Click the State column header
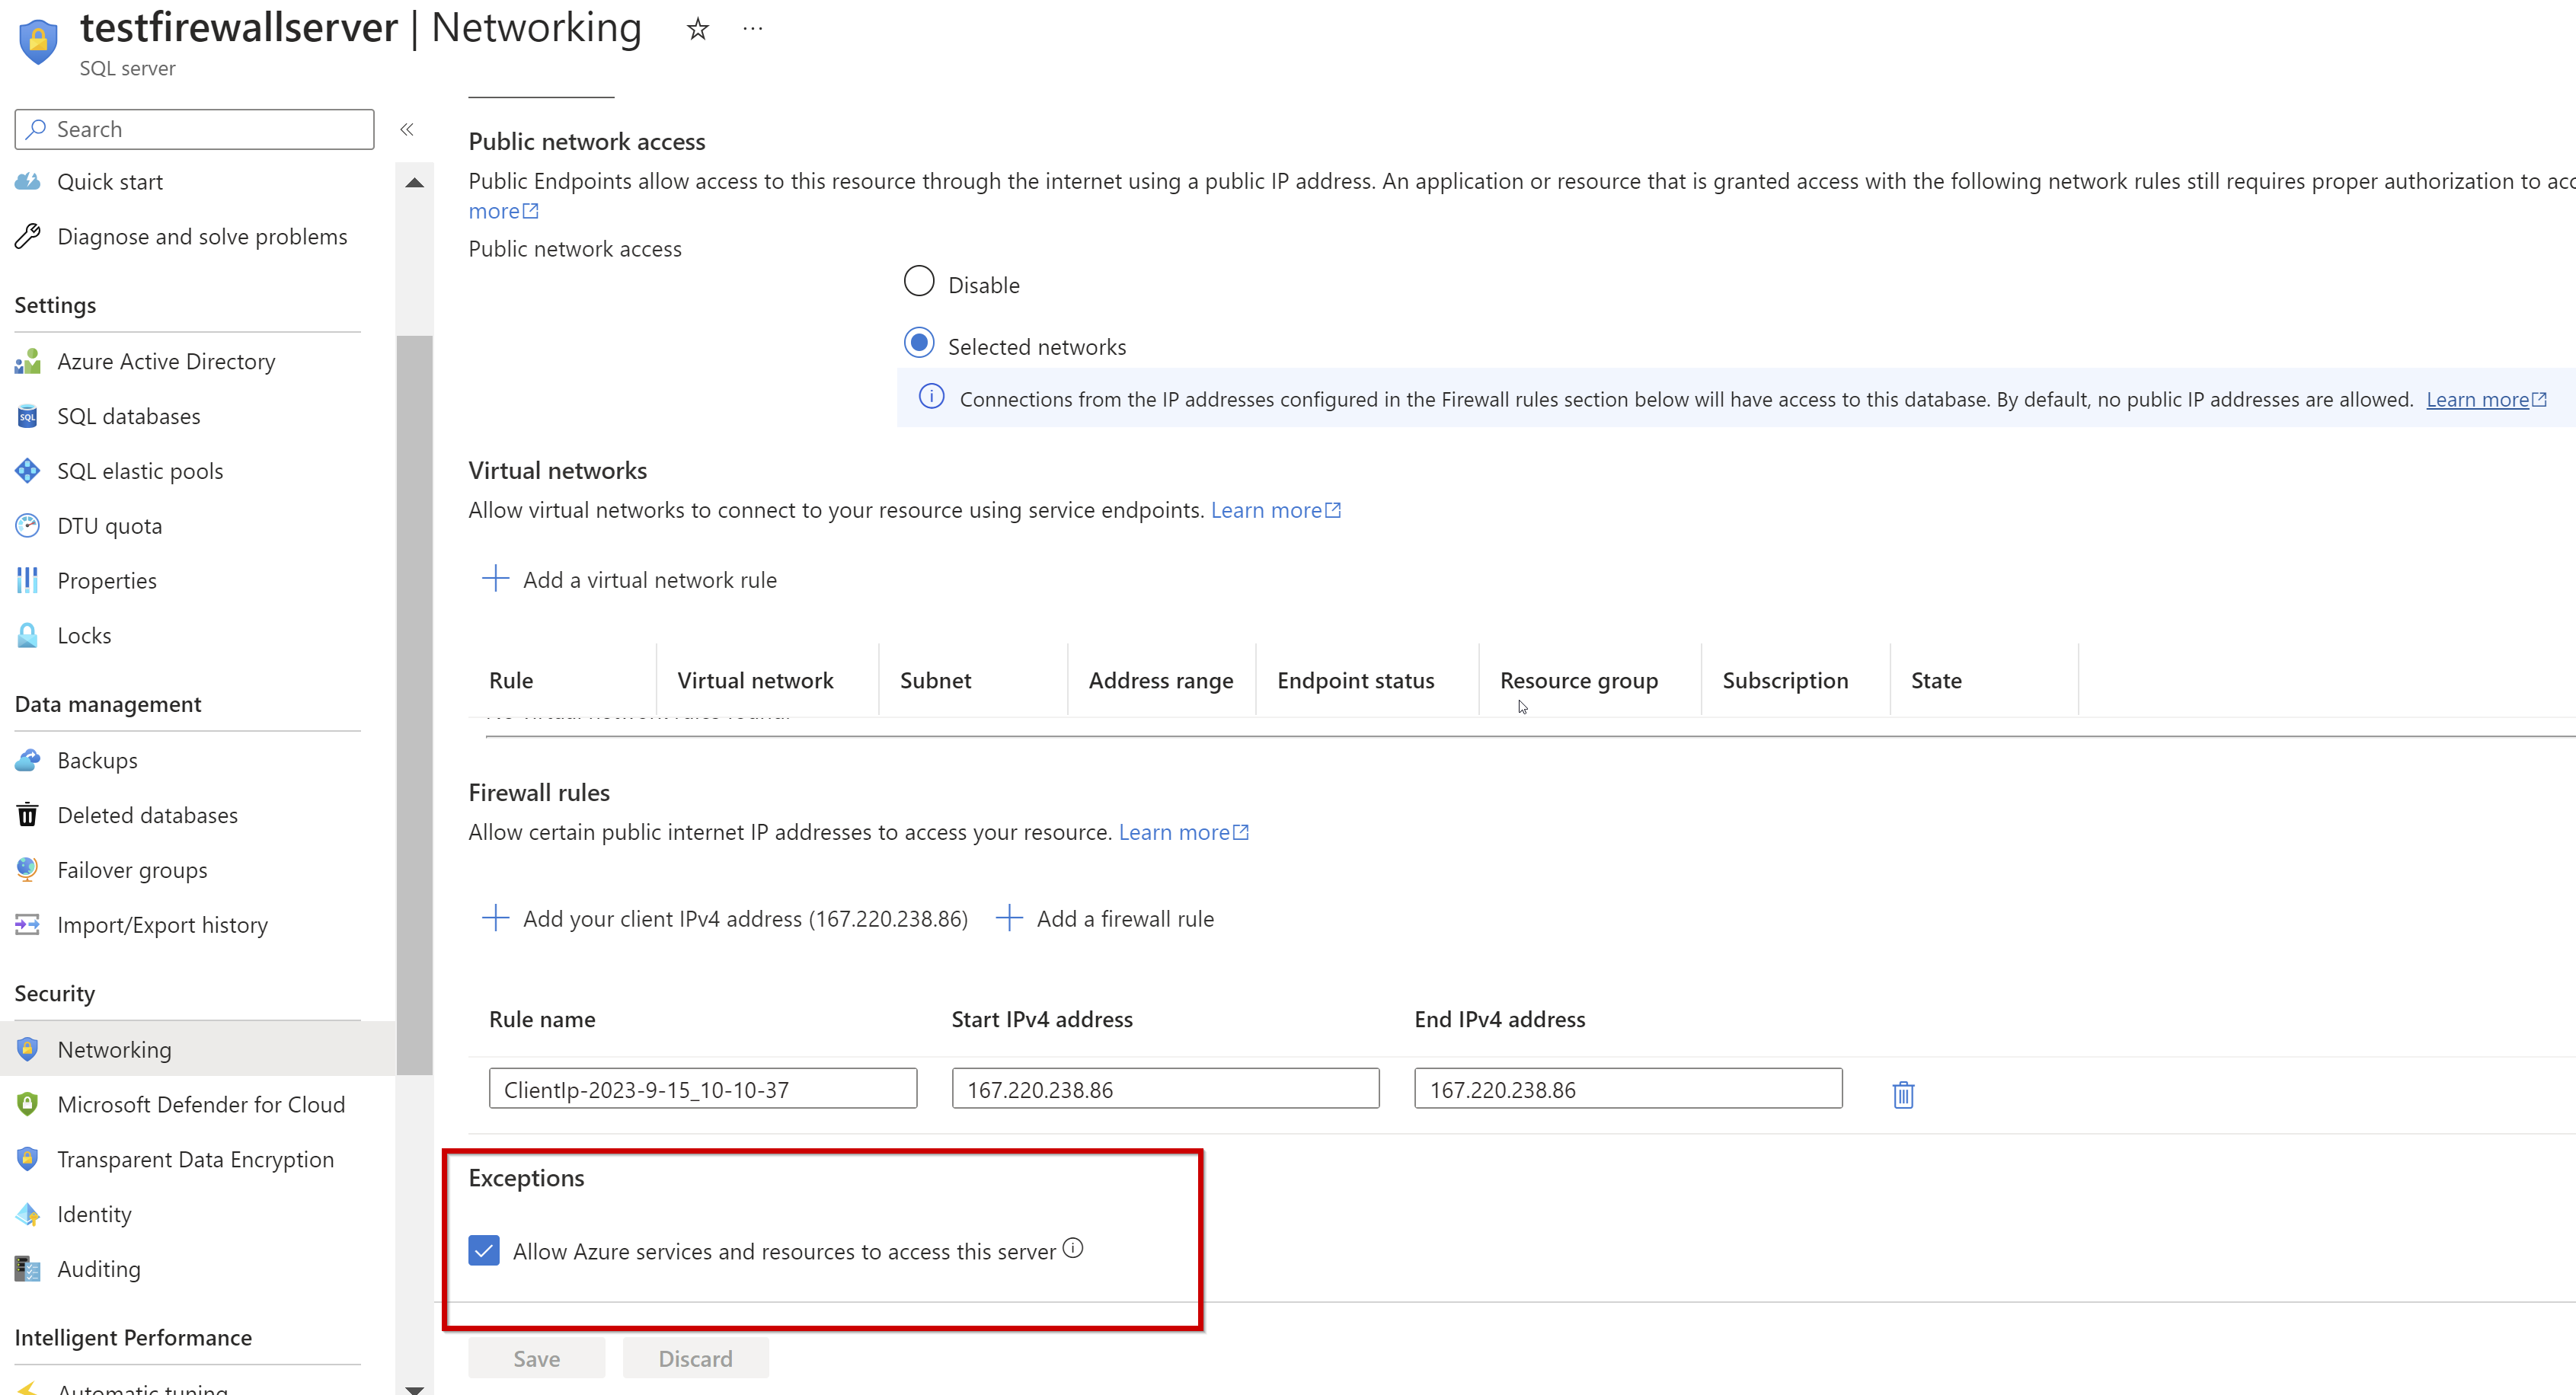 [1936, 680]
